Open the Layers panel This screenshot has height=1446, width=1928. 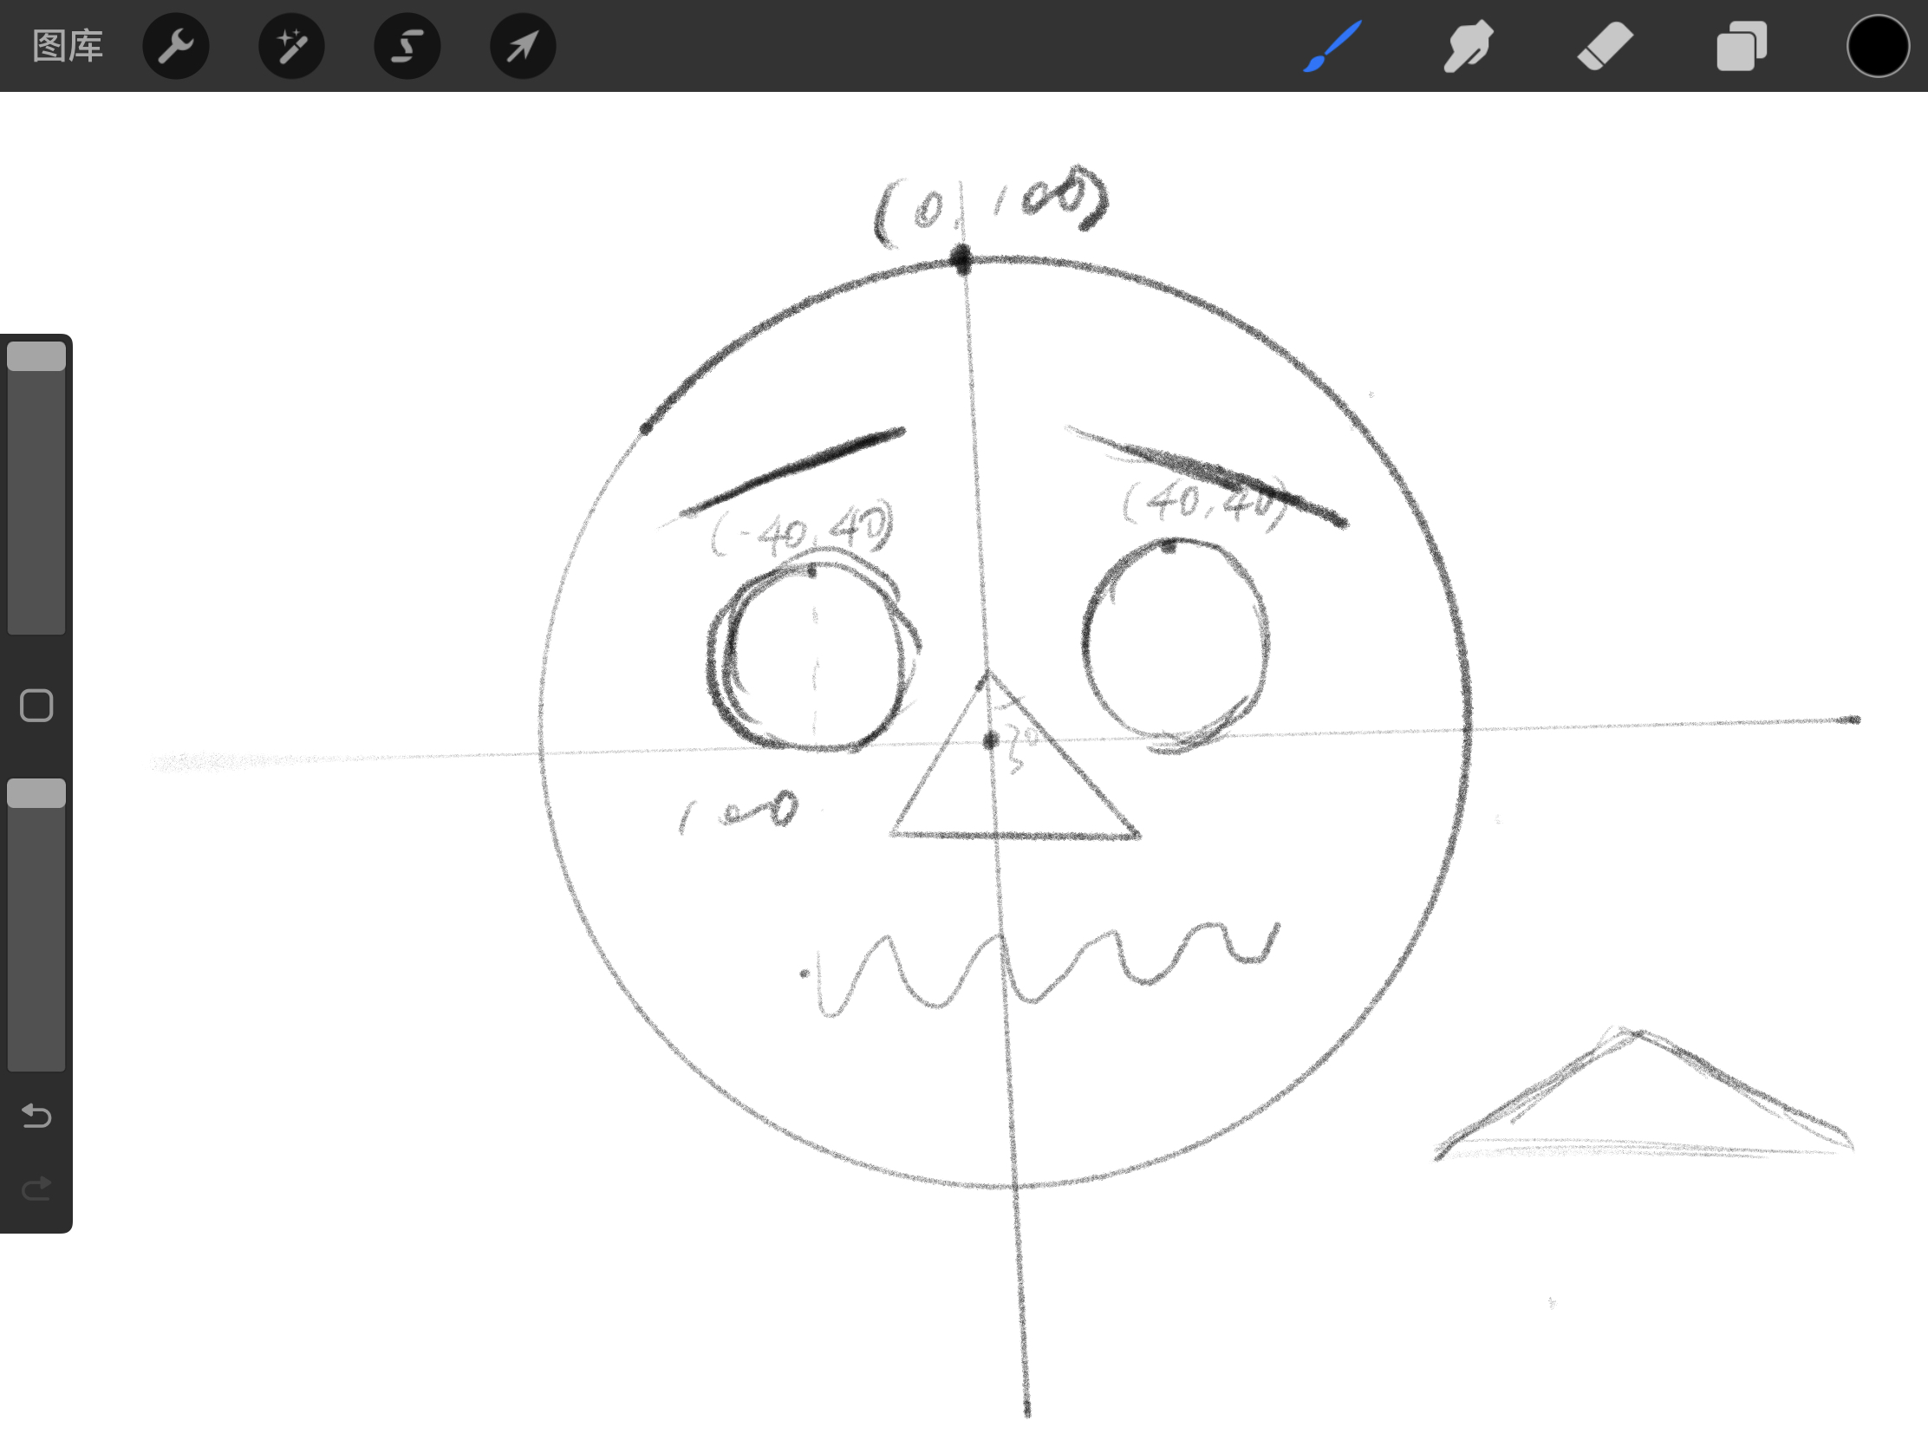[1741, 45]
